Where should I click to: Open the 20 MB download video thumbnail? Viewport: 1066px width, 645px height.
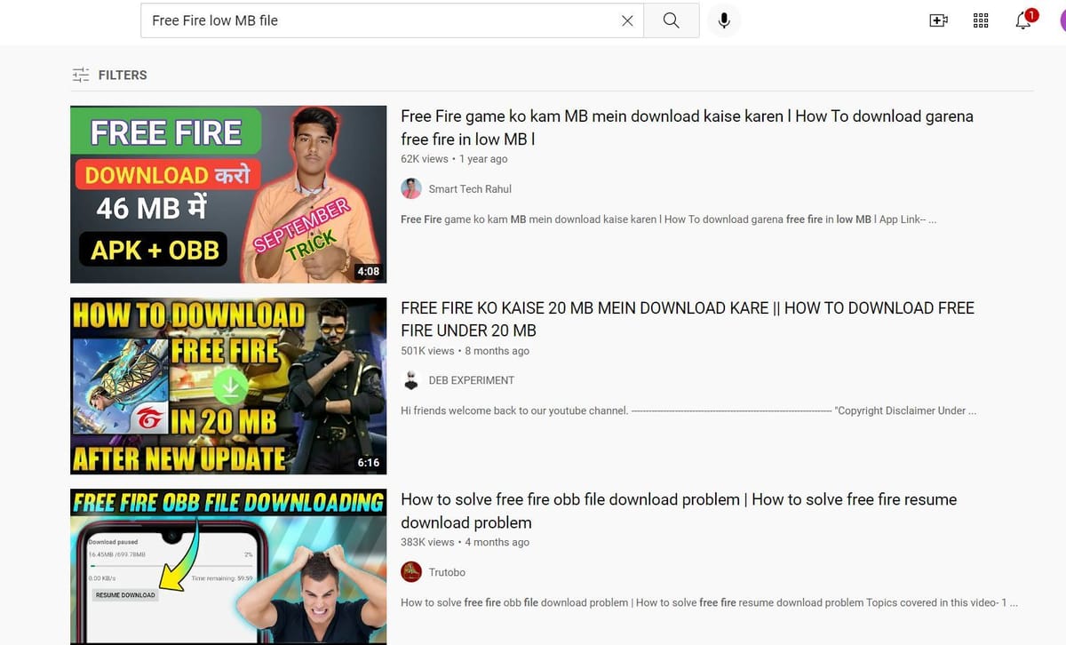tap(227, 385)
